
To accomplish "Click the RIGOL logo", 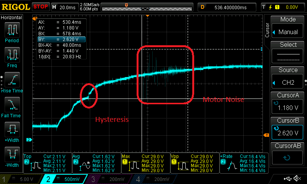I will click(x=16, y=7).
